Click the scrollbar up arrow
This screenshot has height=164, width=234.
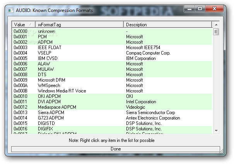[x=216, y=25]
